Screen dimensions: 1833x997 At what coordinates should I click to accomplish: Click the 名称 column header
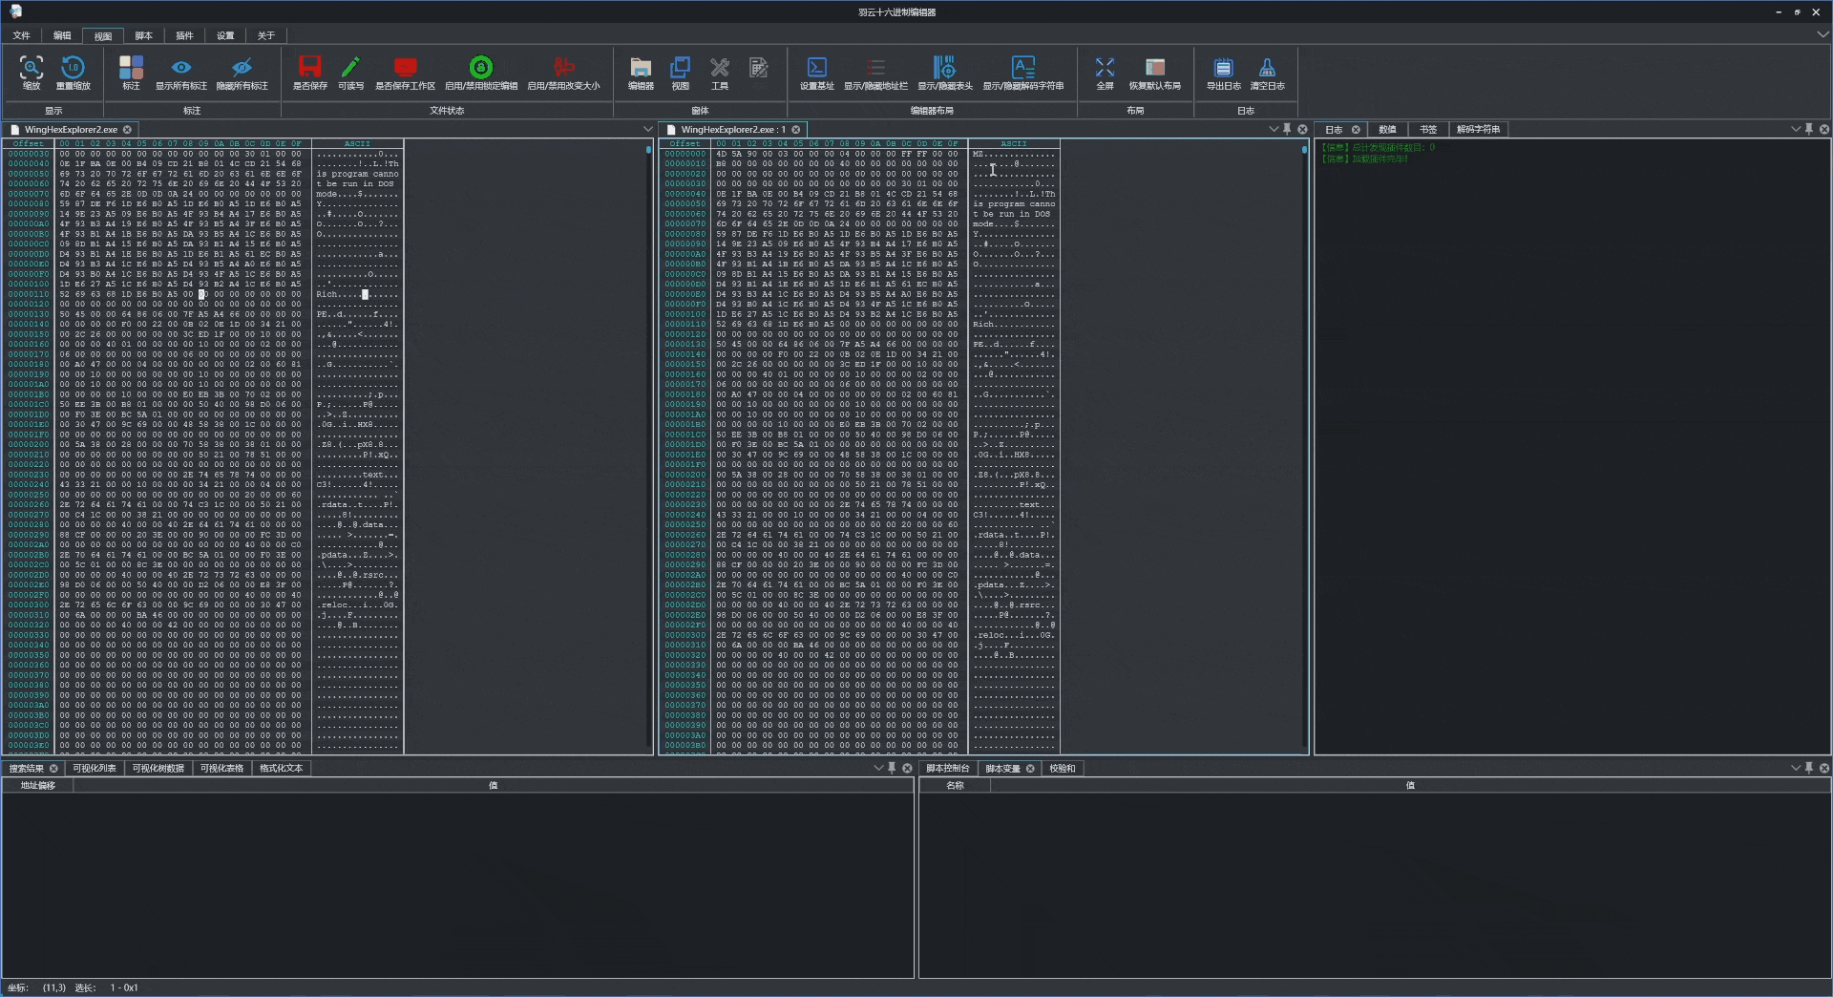click(x=955, y=785)
